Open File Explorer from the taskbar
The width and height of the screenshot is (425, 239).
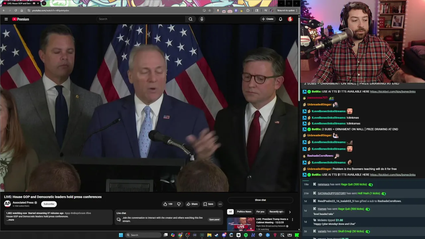point(209,235)
